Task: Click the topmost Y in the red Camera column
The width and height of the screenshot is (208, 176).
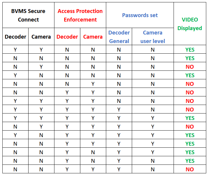Action: coord(93,84)
